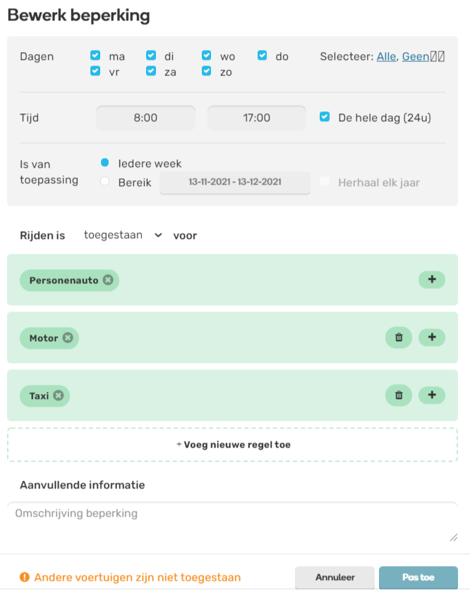The image size is (470, 590).
Task: Toggle the zo day checkbox
Action: coord(206,70)
